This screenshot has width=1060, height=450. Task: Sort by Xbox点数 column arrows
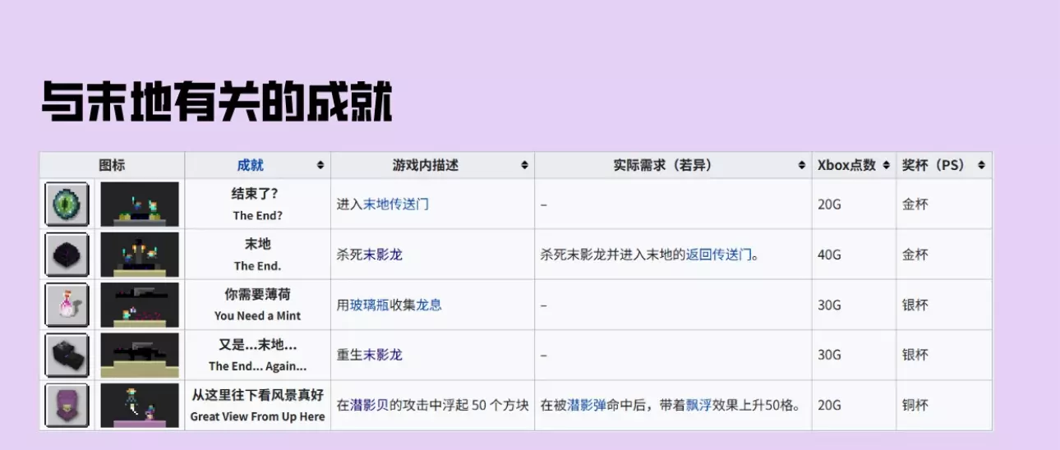tap(886, 165)
